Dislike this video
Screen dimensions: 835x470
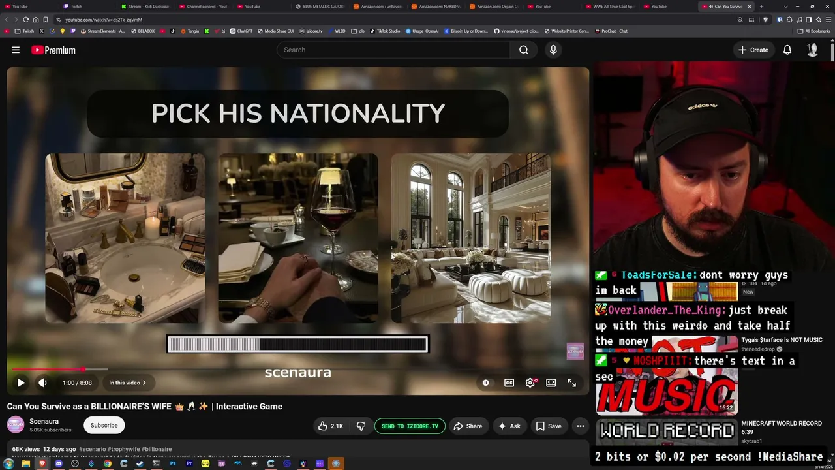[x=361, y=426]
